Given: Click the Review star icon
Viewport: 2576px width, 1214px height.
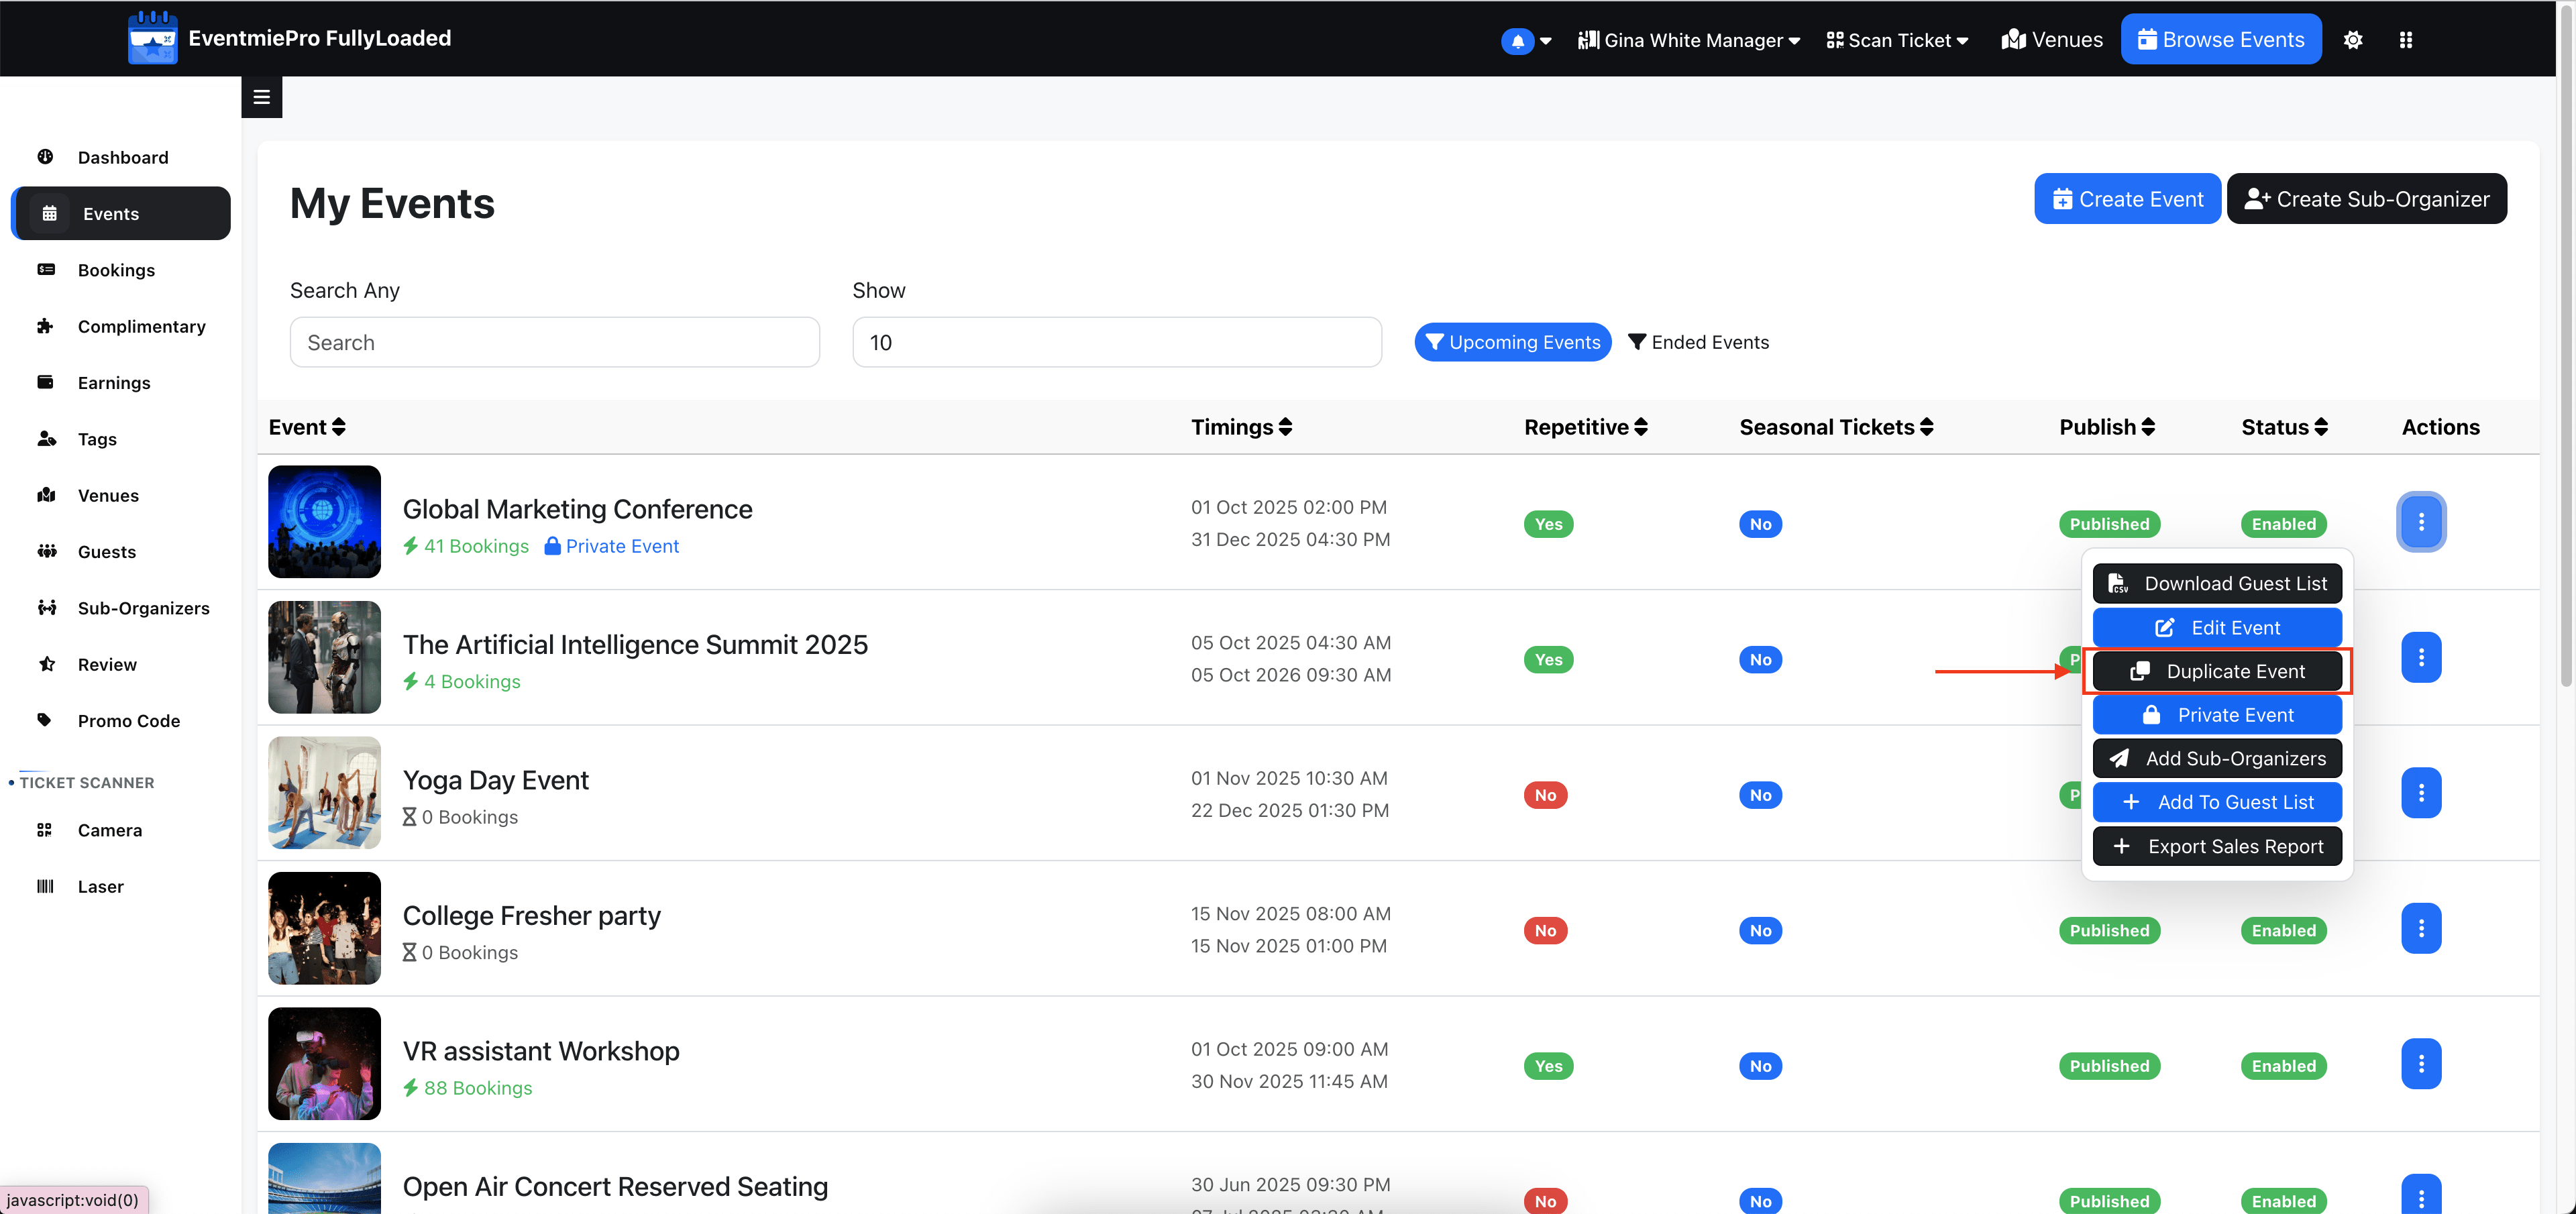Looking at the screenshot, I should pyautogui.click(x=46, y=664).
